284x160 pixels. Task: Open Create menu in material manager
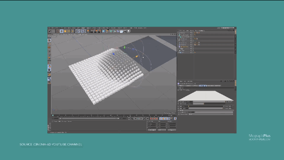55,121
